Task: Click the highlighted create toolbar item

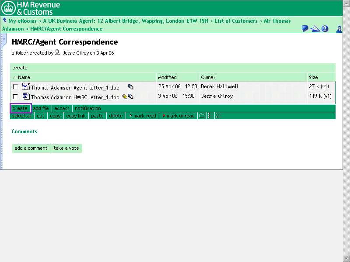Action: point(20,108)
